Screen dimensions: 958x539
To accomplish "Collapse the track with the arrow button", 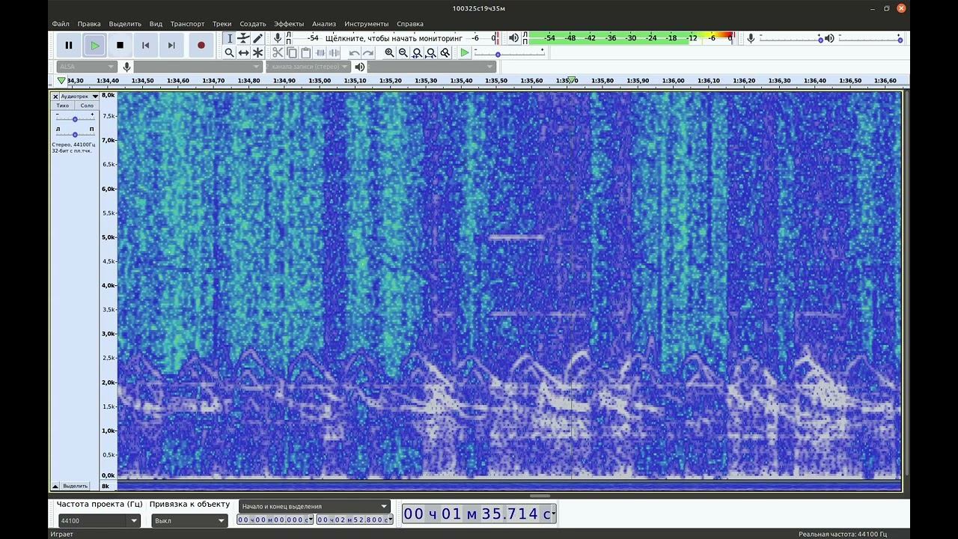I will [x=55, y=486].
